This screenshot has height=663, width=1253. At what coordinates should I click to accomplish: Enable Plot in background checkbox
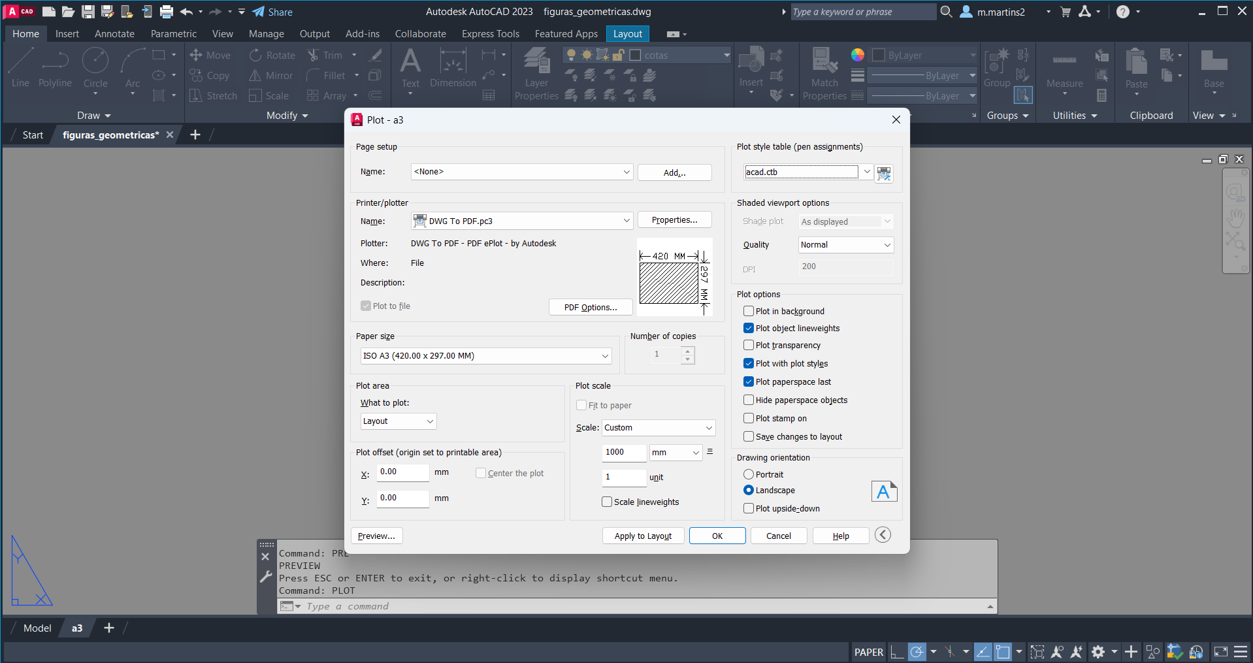749,311
